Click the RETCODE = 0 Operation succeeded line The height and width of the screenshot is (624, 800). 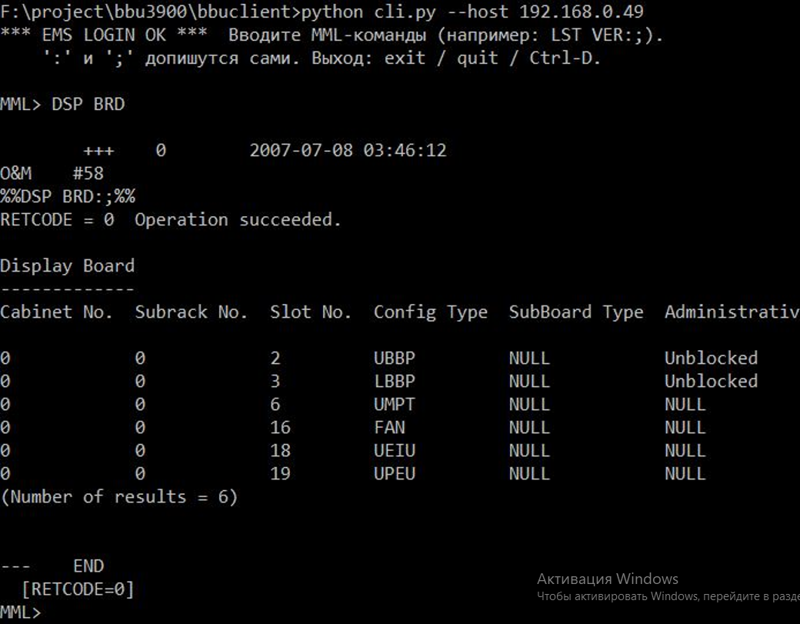point(171,220)
